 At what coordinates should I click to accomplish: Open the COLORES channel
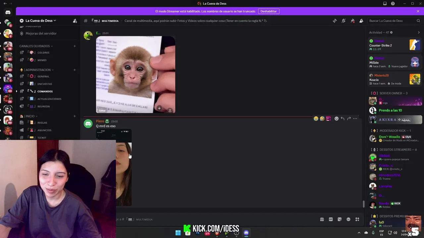[x=43, y=53]
